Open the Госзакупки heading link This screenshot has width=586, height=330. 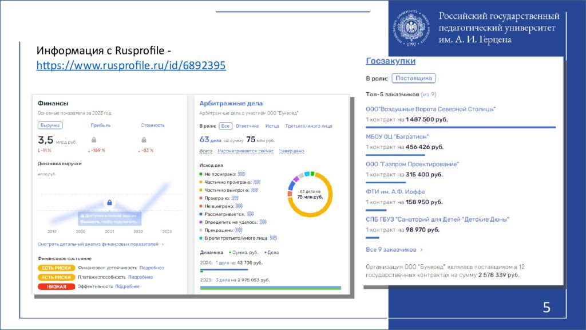tap(390, 61)
